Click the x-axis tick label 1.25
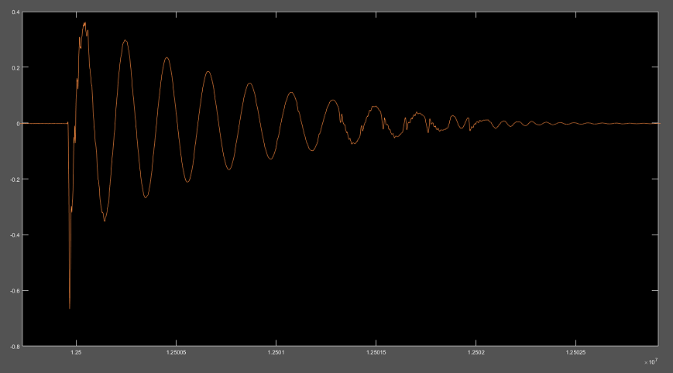673x373 pixels. [76, 353]
